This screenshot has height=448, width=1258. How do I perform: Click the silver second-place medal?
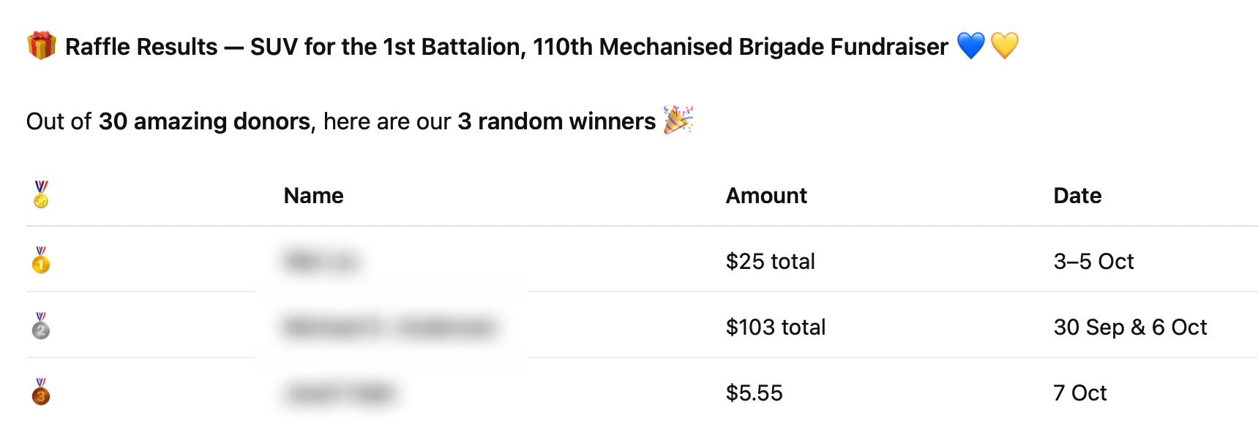click(x=41, y=326)
